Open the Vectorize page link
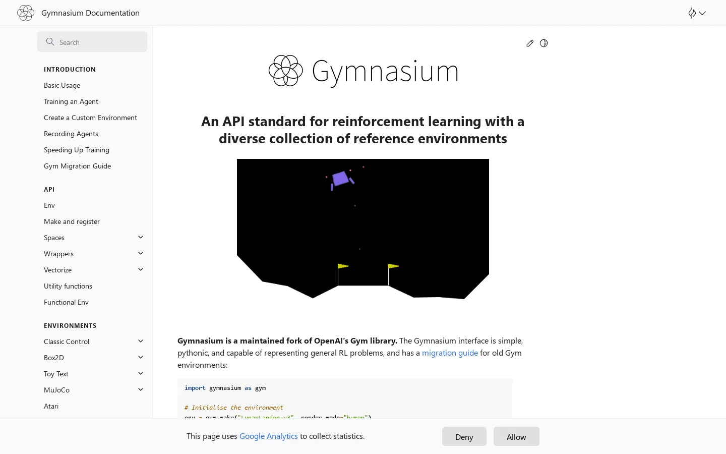726x454 pixels. [x=57, y=270]
